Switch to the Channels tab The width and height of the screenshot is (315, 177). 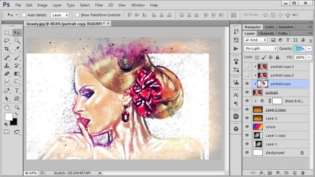tap(266, 33)
